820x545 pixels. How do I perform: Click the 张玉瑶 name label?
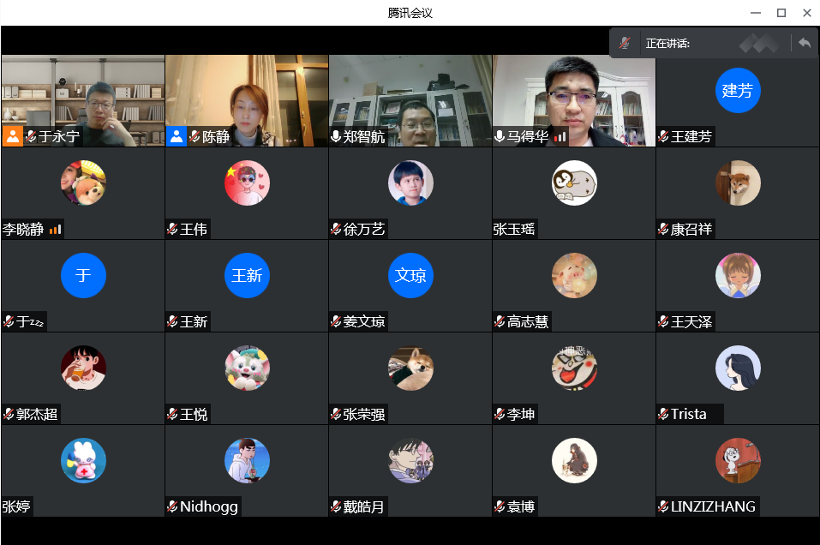tap(513, 229)
